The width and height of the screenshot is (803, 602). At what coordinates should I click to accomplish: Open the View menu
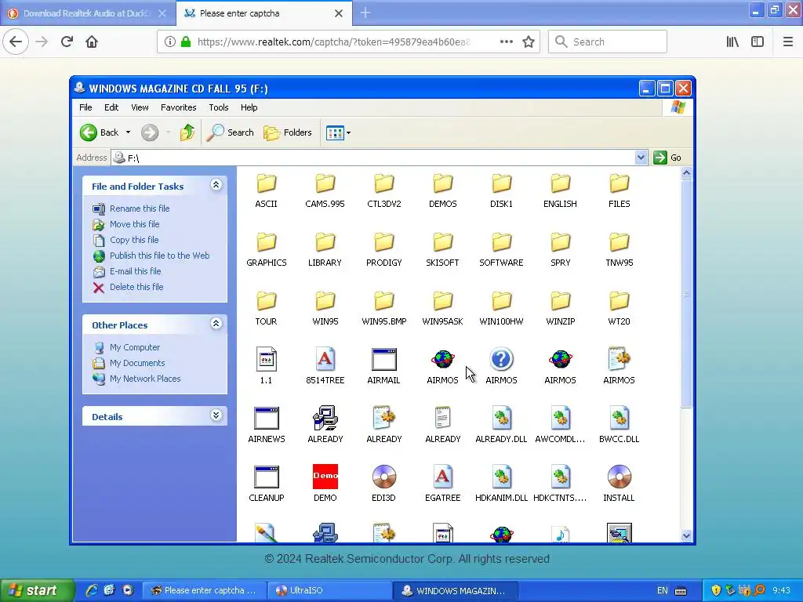click(x=140, y=107)
